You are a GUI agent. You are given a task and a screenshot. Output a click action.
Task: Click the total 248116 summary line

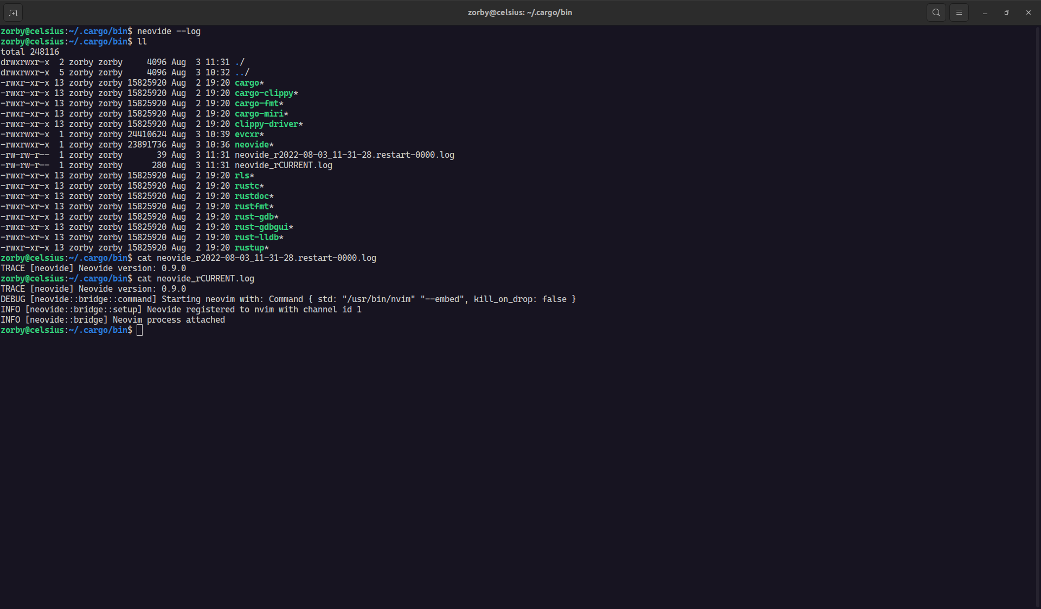(x=30, y=52)
